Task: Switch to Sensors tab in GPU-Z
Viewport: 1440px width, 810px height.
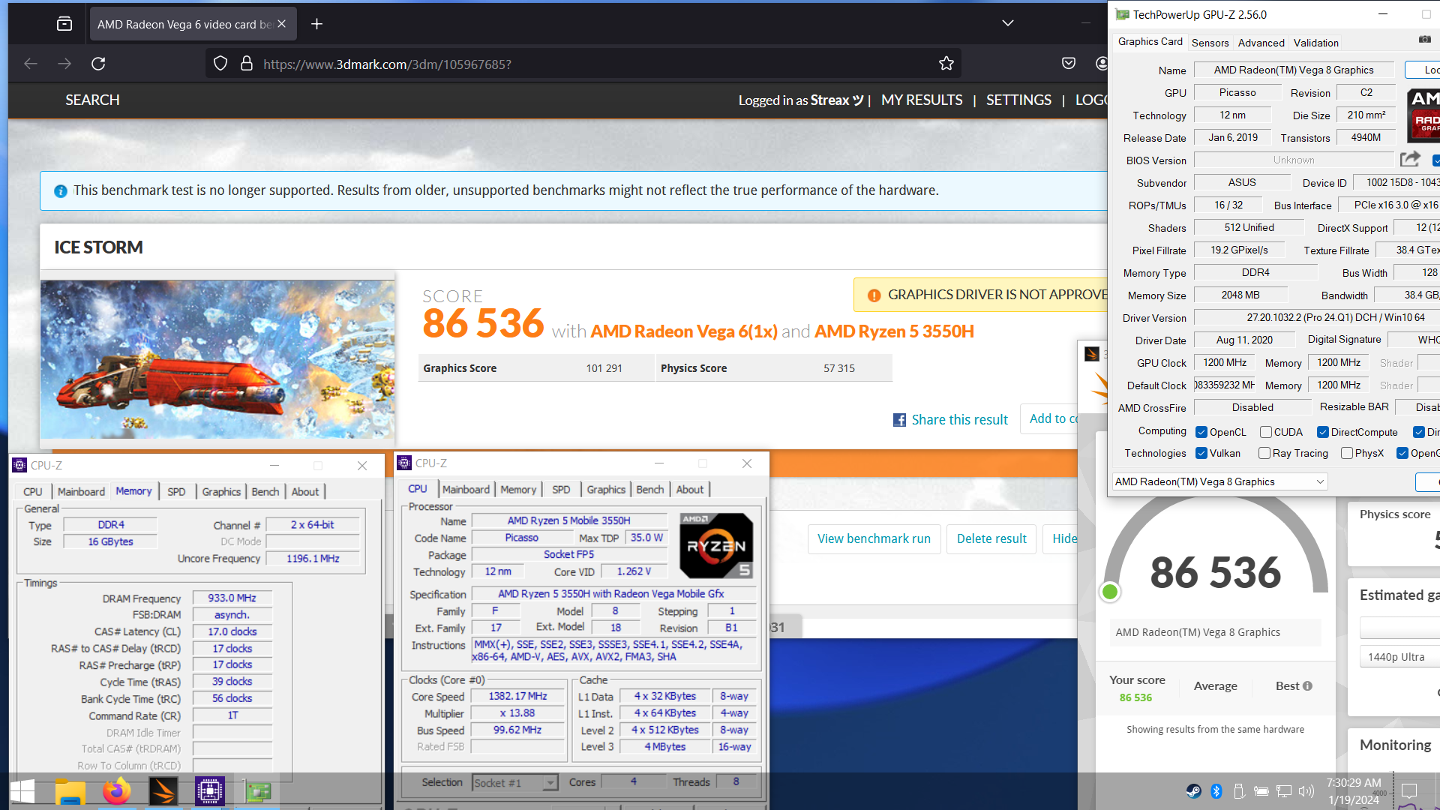Action: point(1210,43)
